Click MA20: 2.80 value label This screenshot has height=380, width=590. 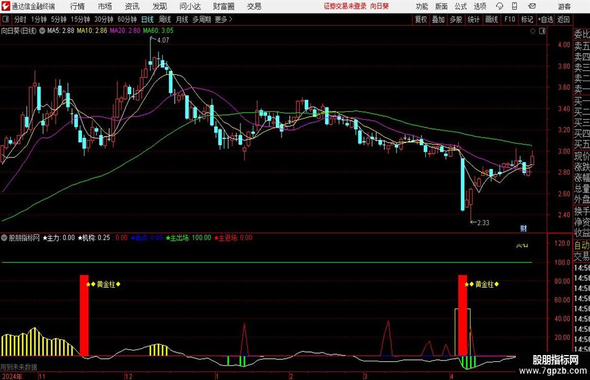point(125,31)
